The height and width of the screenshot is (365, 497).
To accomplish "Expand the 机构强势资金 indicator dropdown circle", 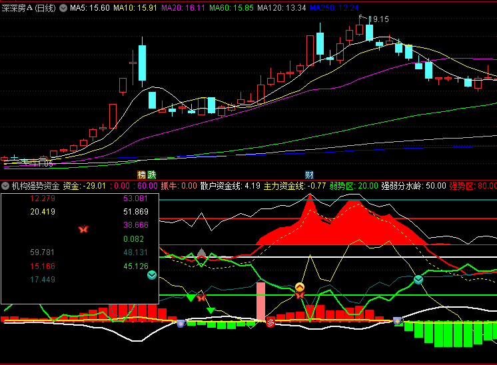I will tap(5, 186).
